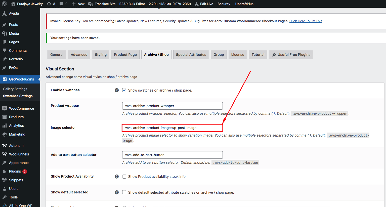Image resolution: width=386 pixels, height=207 pixels.
Task: Open the updates icon showing 3
Action: click(49, 4)
